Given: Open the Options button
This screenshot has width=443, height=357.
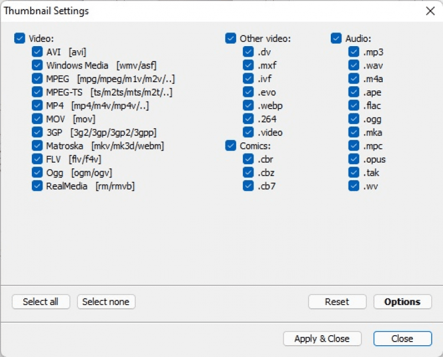Looking at the screenshot, I should coord(402,302).
